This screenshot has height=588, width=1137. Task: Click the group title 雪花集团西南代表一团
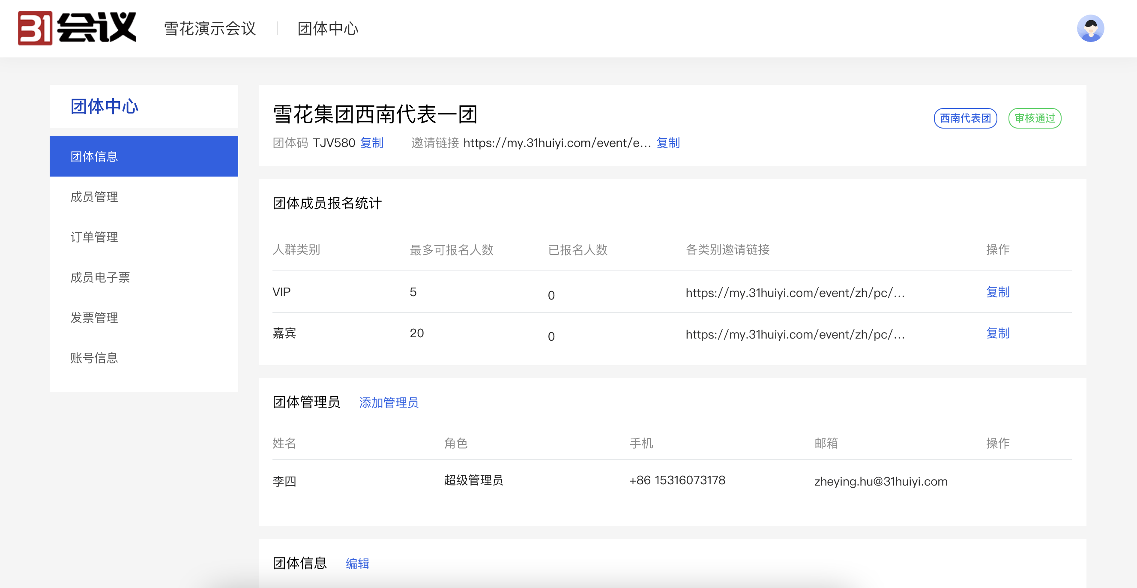tap(375, 115)
